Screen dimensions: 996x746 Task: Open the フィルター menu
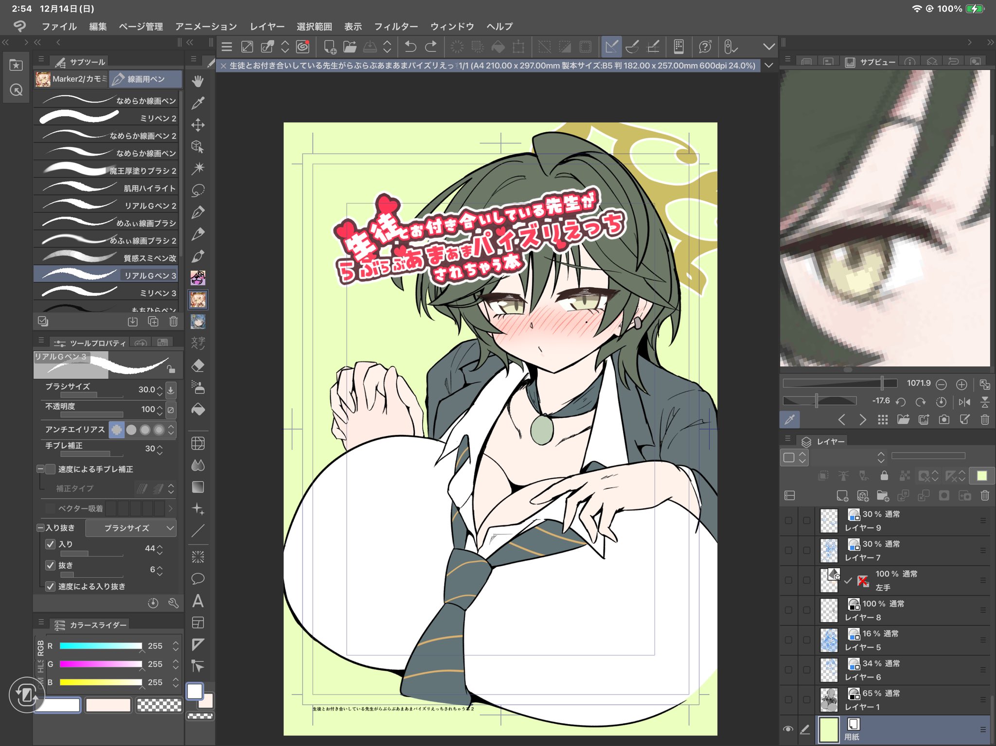(395, 26)
